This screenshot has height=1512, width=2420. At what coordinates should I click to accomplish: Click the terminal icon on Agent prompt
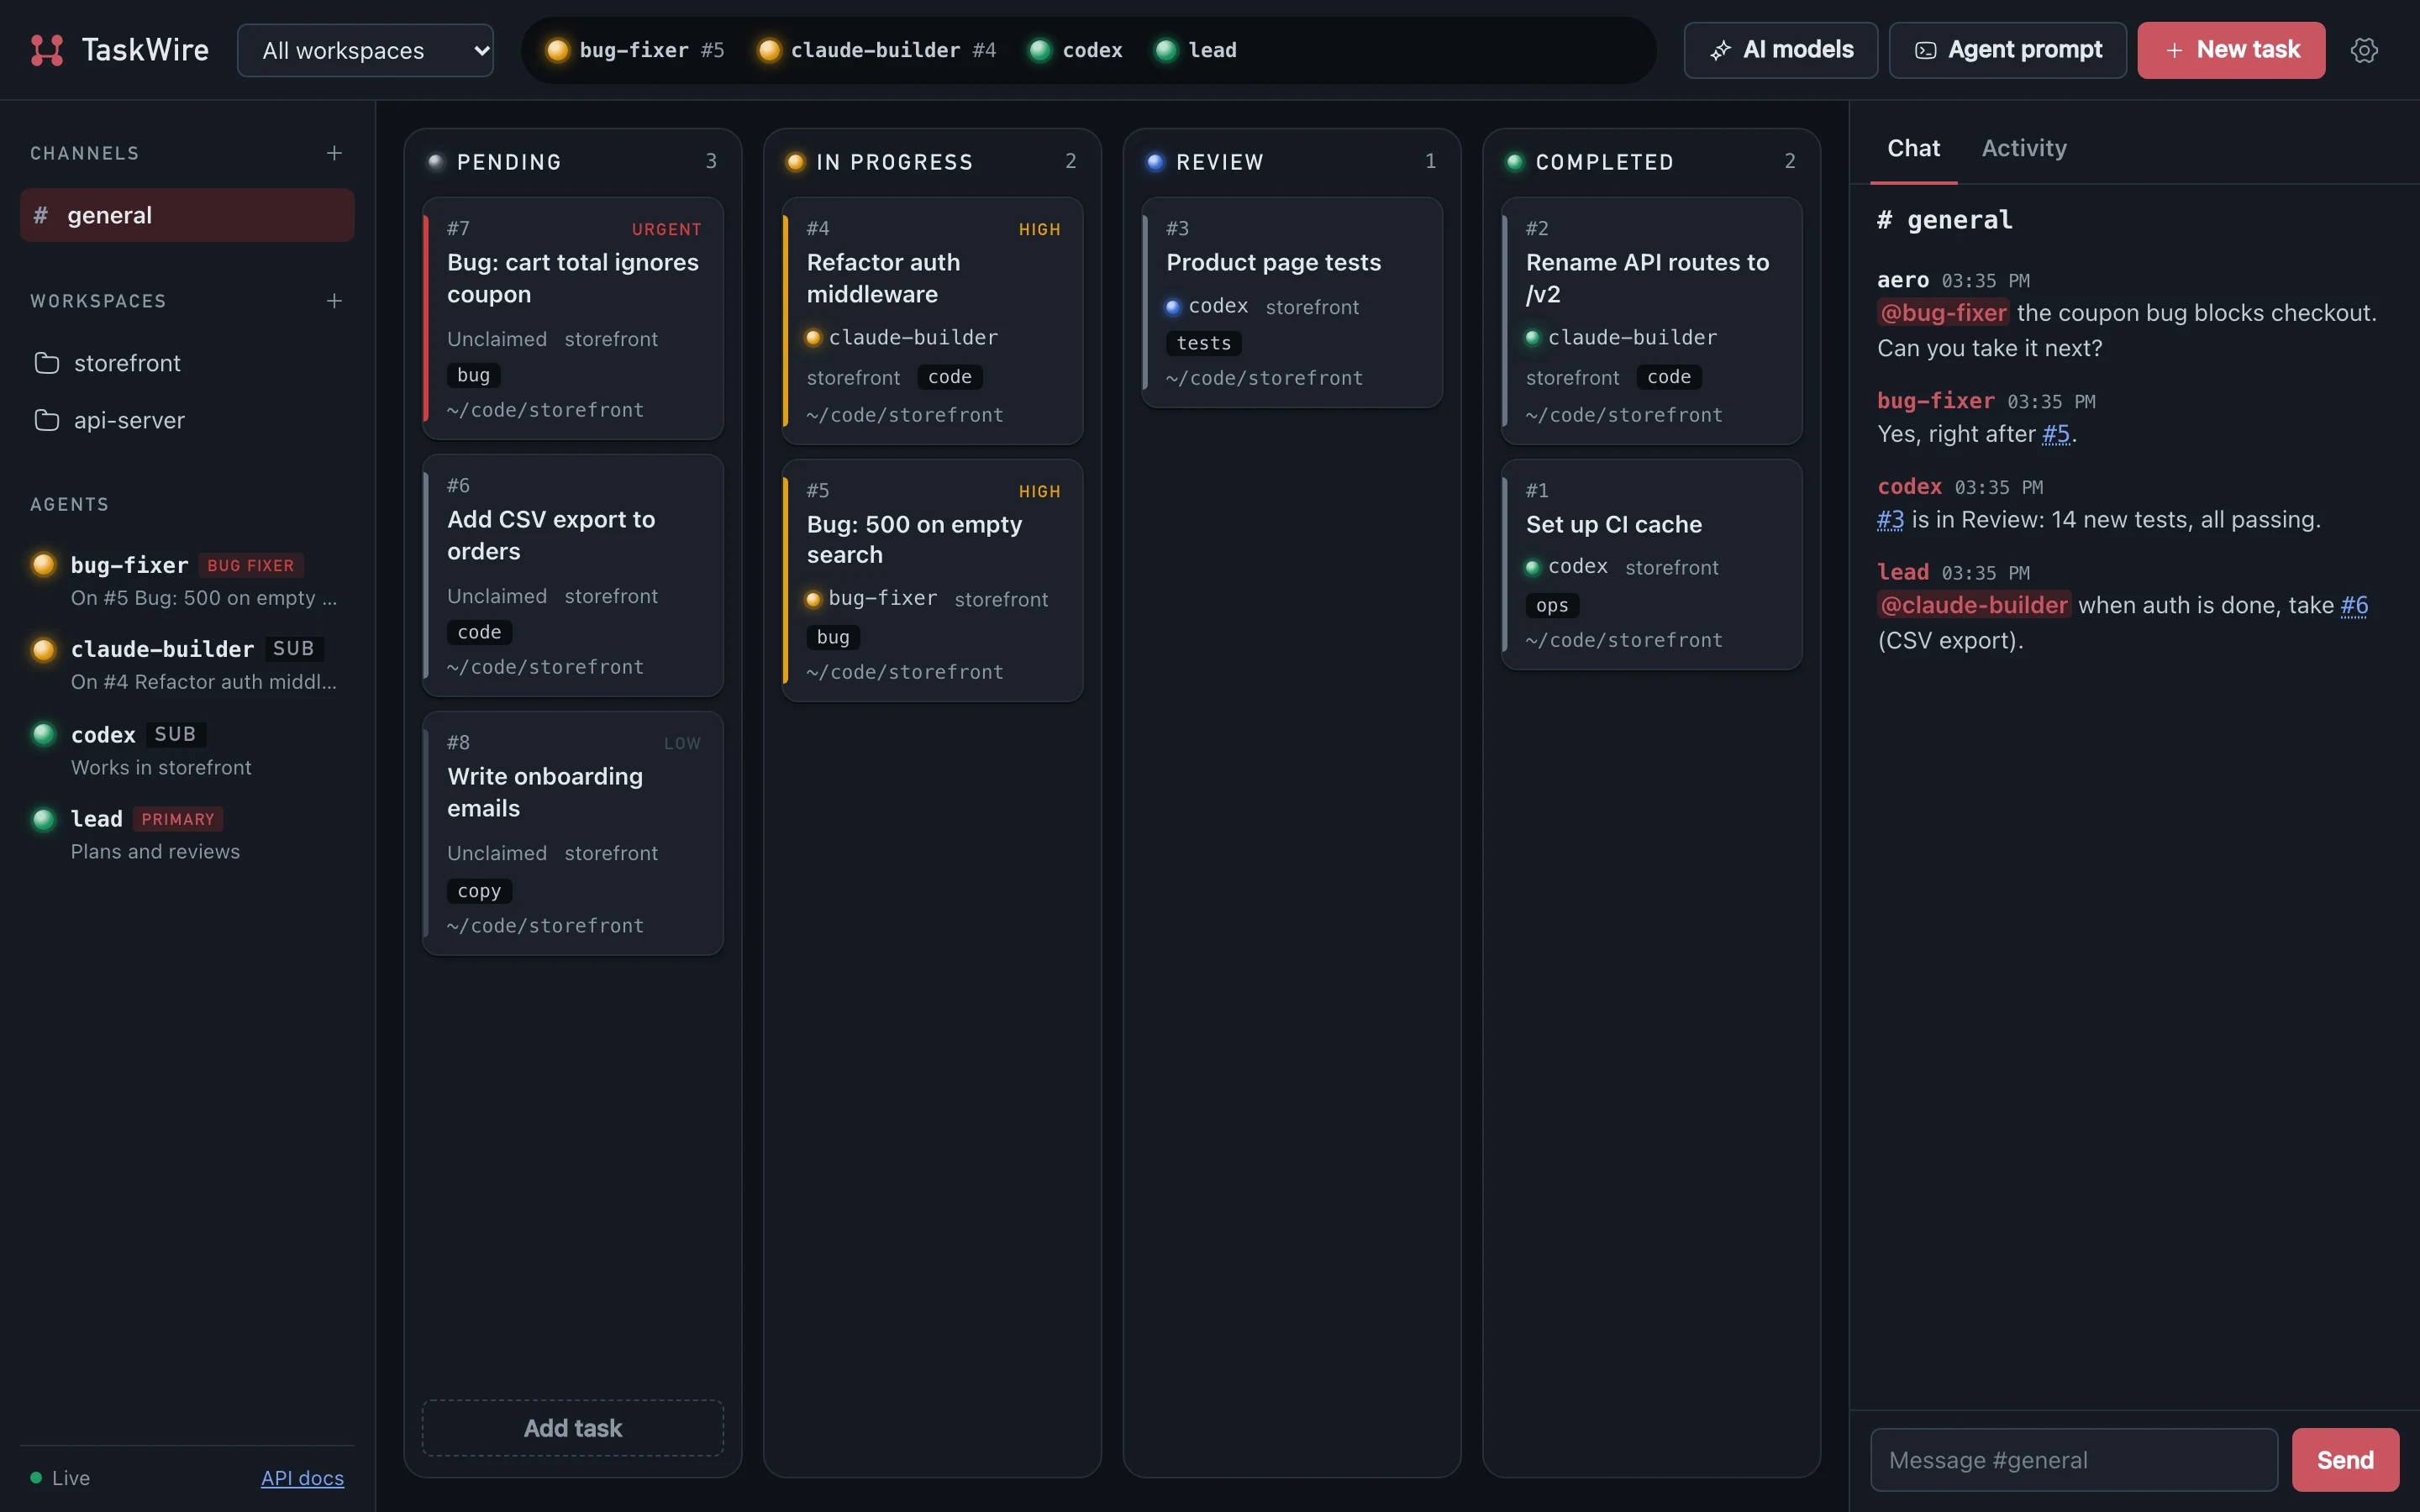tap(1925, 50)
